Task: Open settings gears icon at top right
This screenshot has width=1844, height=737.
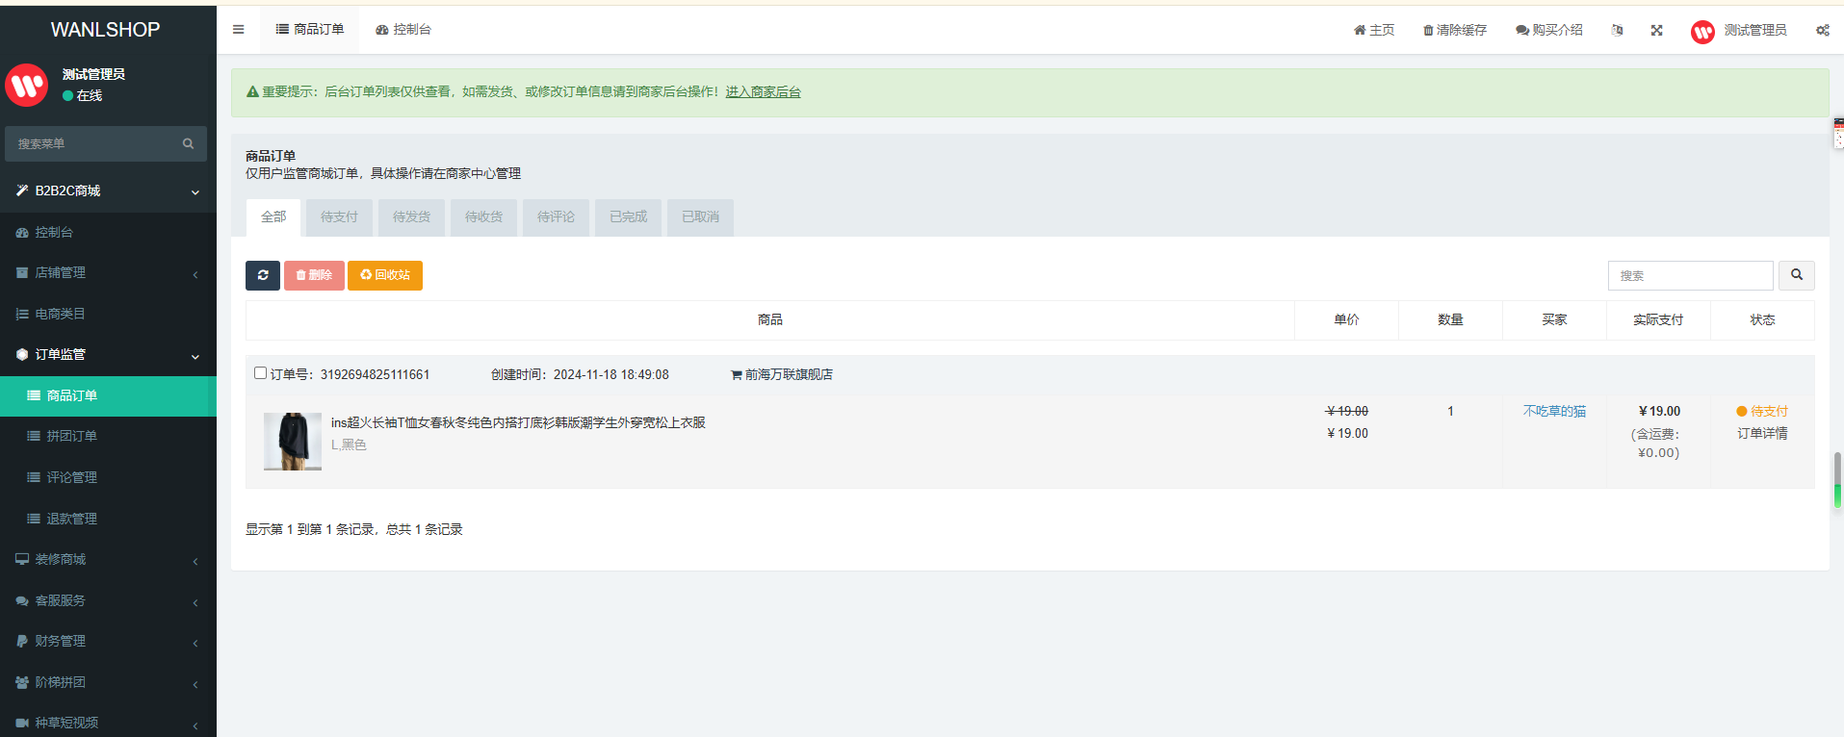Action: click(1823, 30)
